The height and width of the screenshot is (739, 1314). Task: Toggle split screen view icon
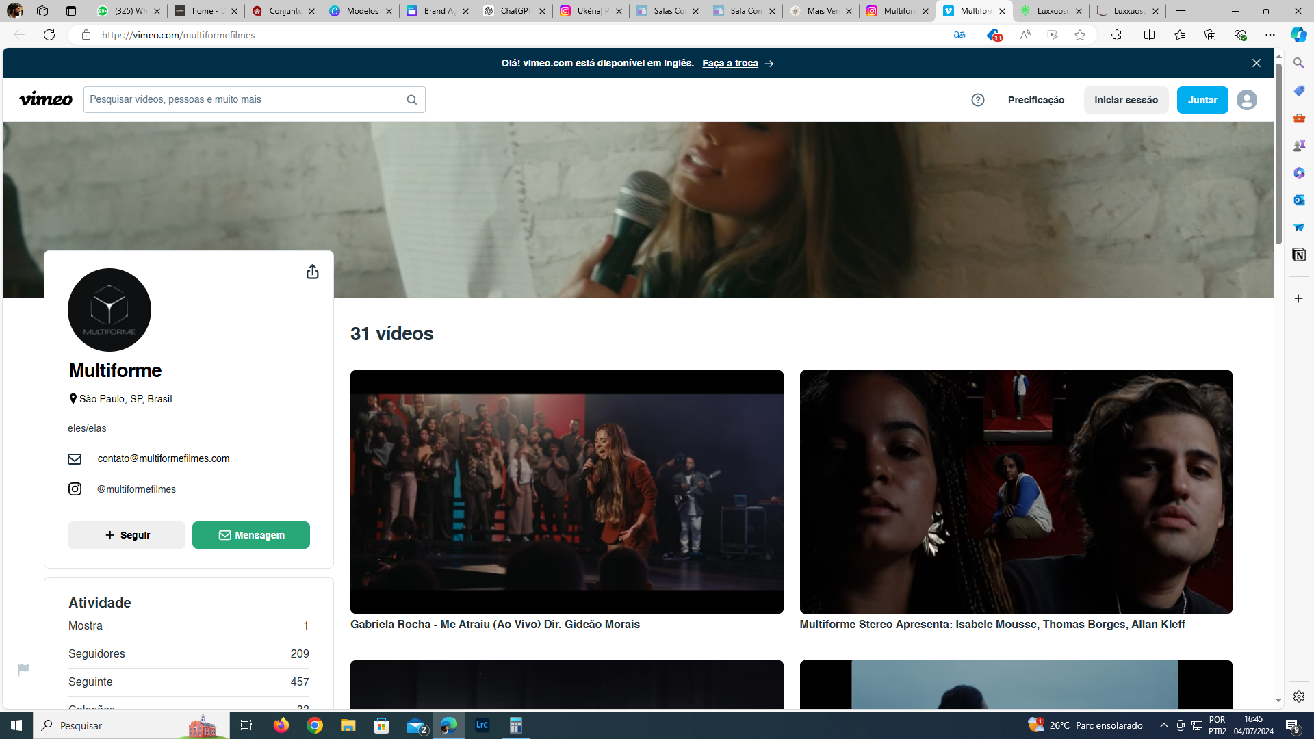click(1149, 35)
